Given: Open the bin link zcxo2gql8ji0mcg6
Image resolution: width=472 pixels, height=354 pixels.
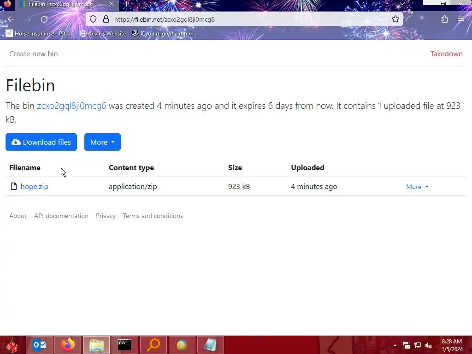Looking at the screenshot, I should pos(71,106).
